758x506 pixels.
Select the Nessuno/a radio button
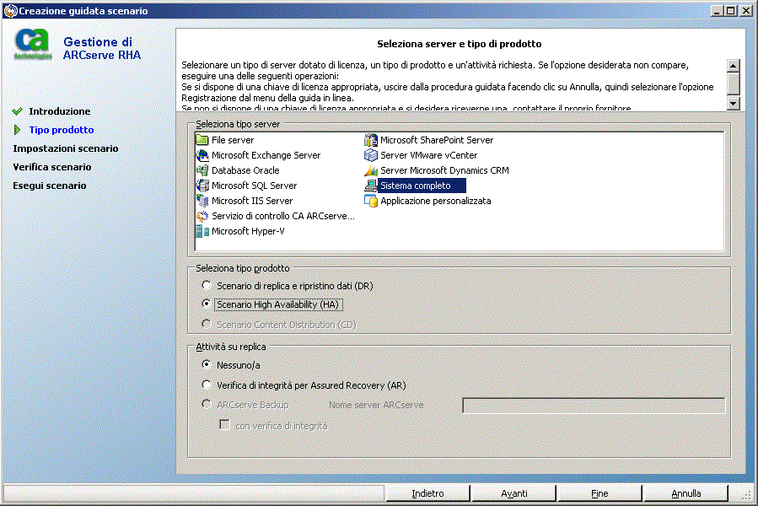coord(207,364)
